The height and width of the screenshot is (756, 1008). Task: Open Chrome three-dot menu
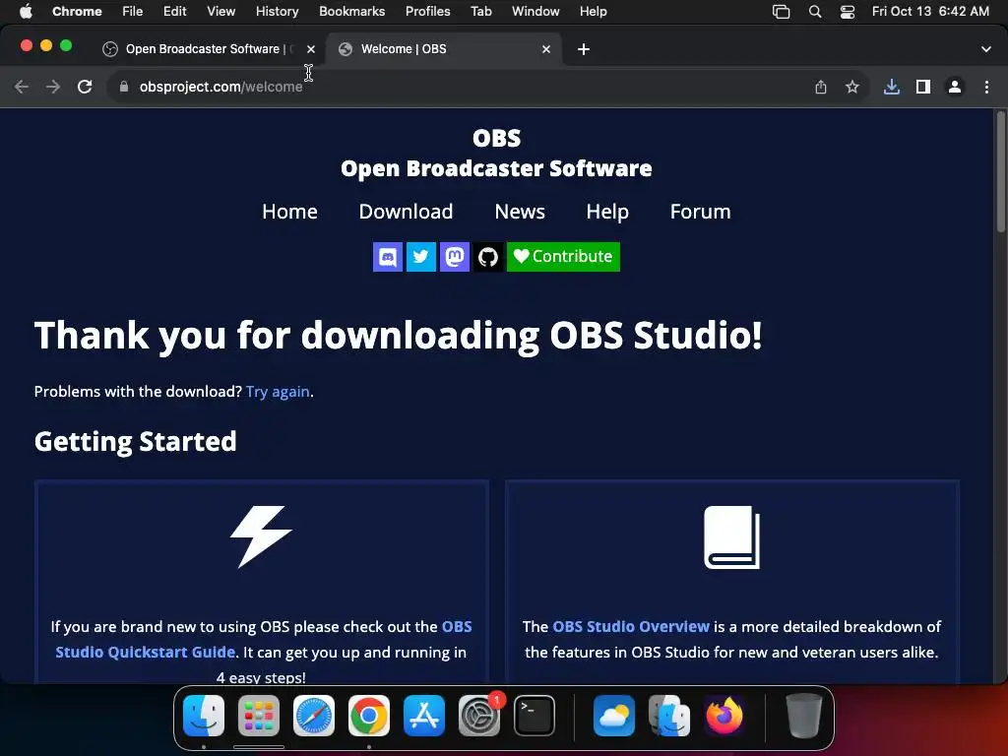(x=986, y=87)
